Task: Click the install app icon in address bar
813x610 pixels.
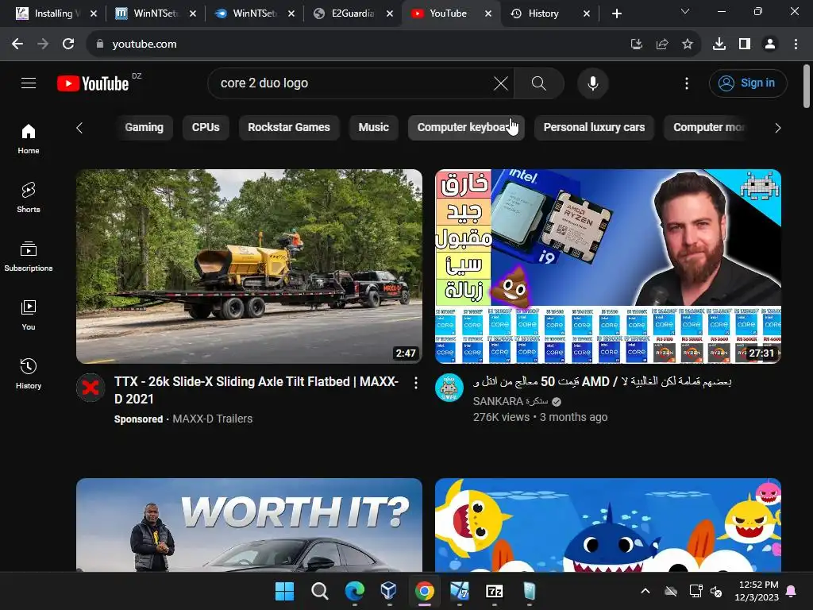Action: [636, 44]
